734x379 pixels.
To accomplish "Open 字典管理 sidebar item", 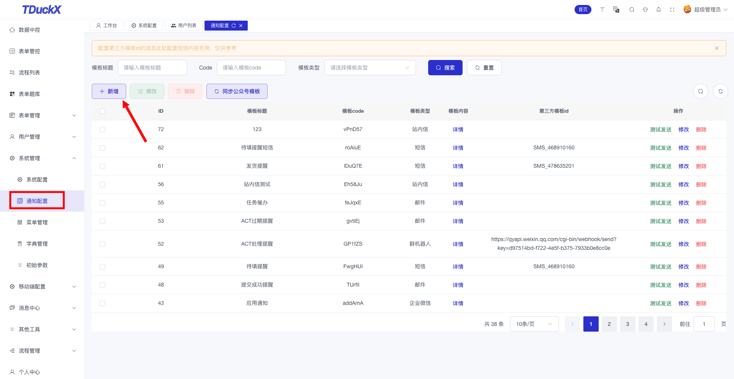I will [x=42, y=244].
